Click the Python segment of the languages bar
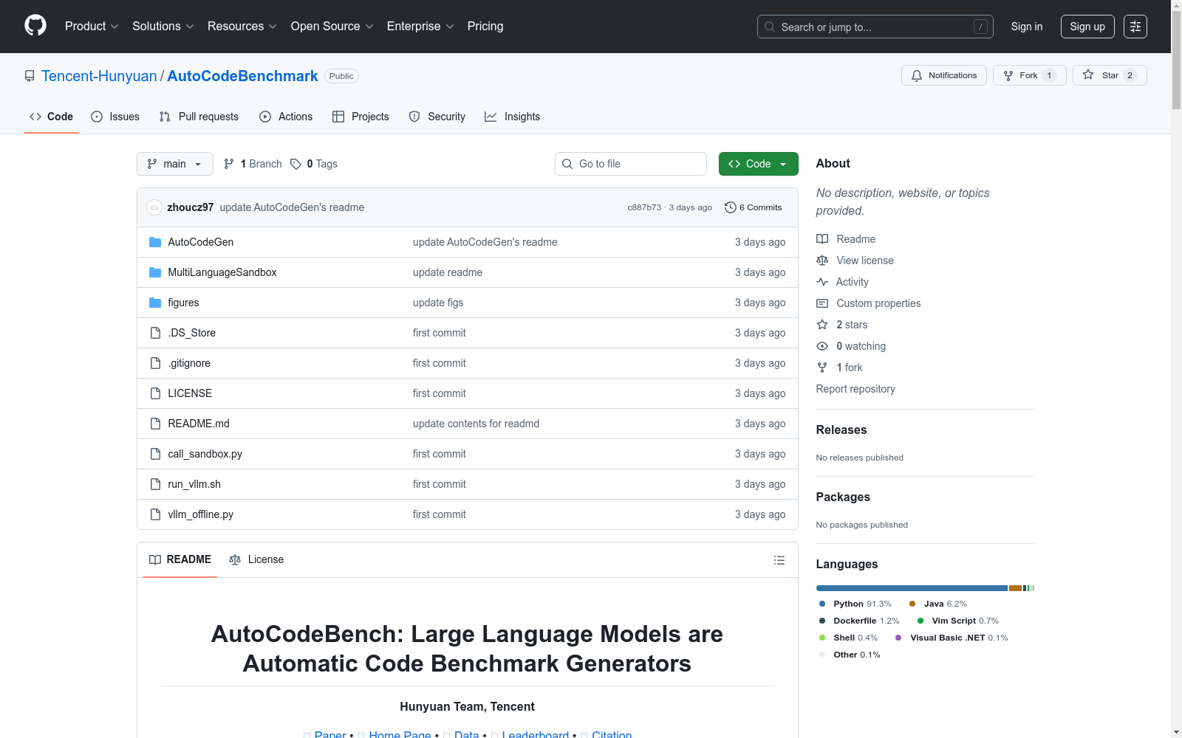 pyautogui.click(x=912, y=588)
